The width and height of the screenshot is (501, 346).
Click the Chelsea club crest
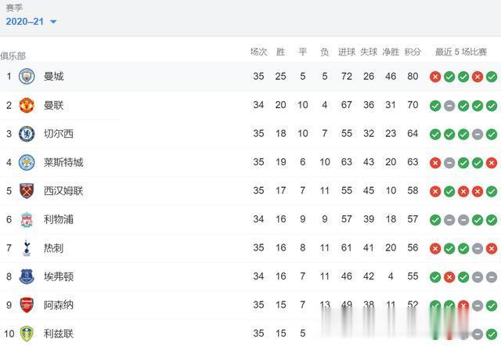27,134
